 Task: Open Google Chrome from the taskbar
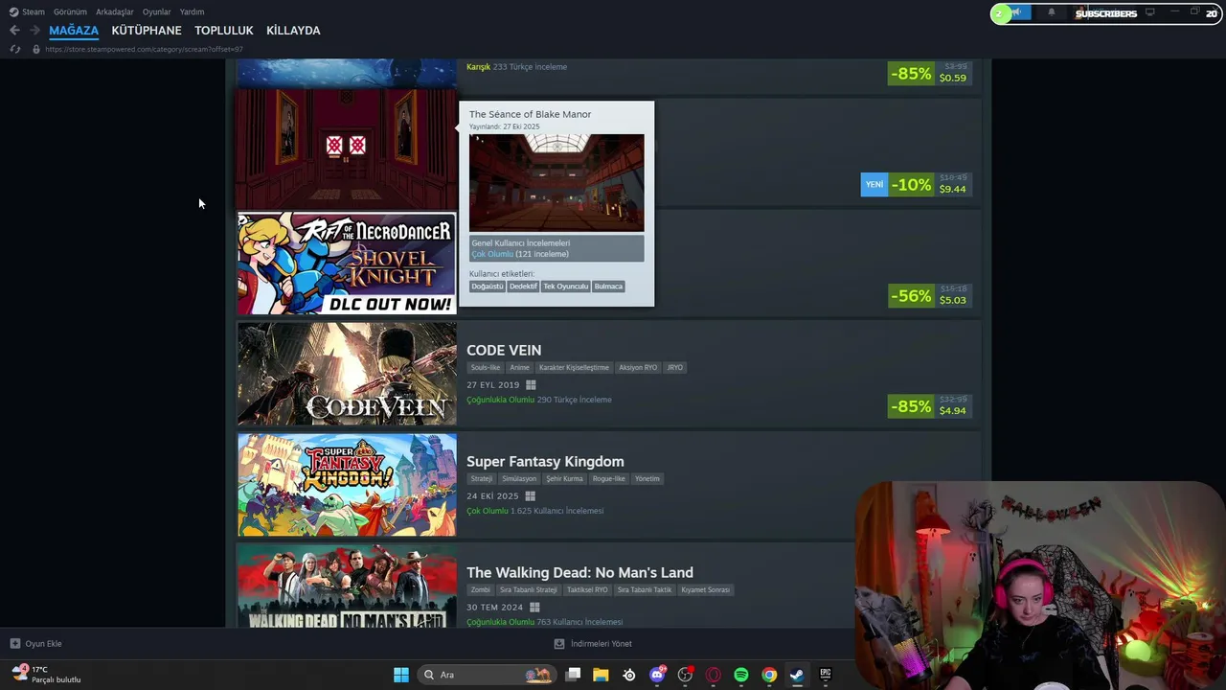[769, 675]
